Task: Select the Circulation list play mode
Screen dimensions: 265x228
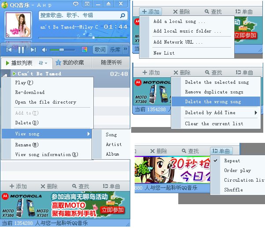Action: coord(238,180)
